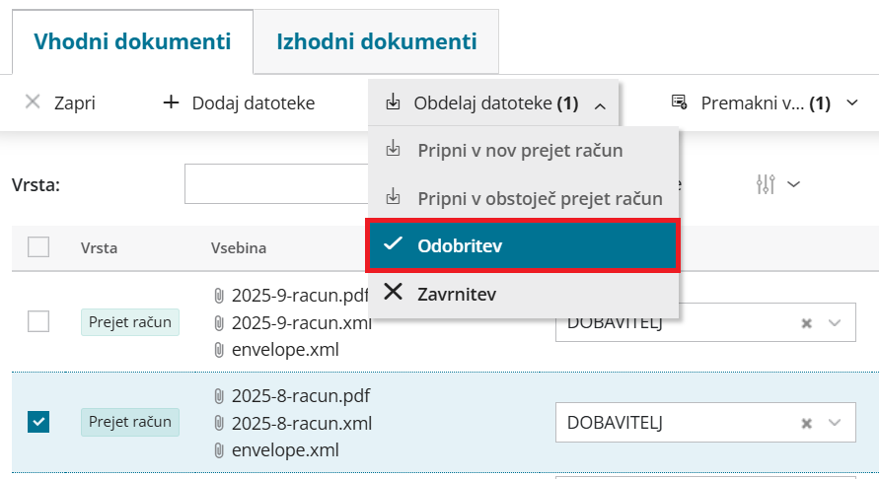Viewport: 879px width, 479px height.
Task: Click paperclip icon next to 2025-9-racun.pdf
Action: [x=219, y=295]
